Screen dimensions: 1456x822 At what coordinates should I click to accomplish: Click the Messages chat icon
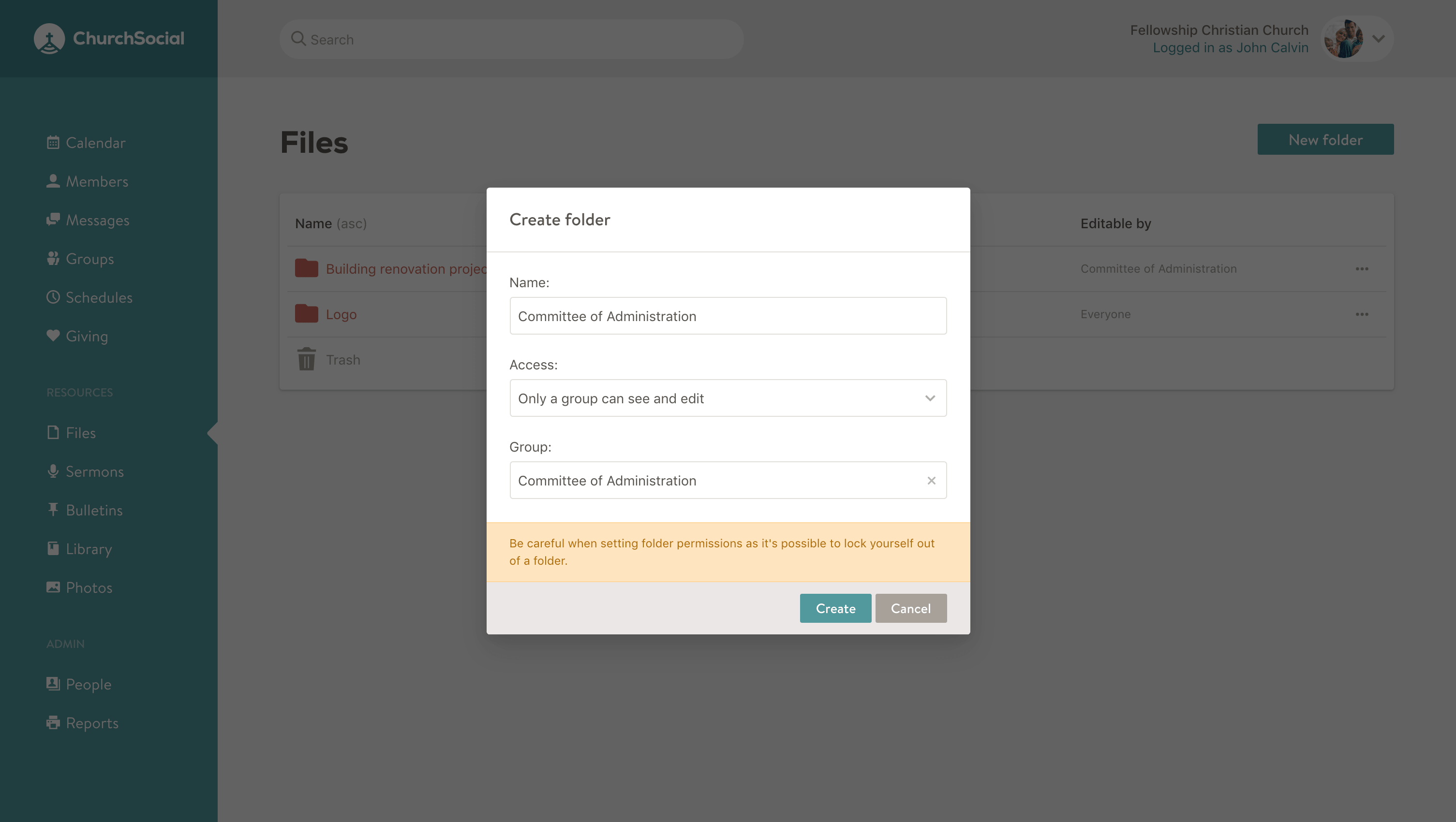(53, 220)
